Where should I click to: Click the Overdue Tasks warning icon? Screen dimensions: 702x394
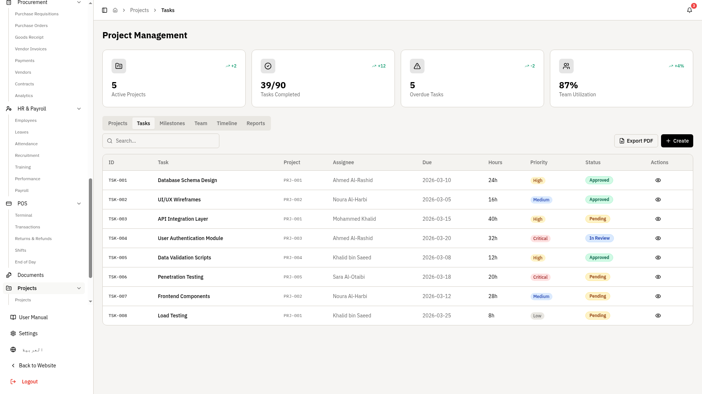click(x=417, y=66)
